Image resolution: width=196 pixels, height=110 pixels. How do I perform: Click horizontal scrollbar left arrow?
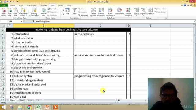tap(118, 100)
